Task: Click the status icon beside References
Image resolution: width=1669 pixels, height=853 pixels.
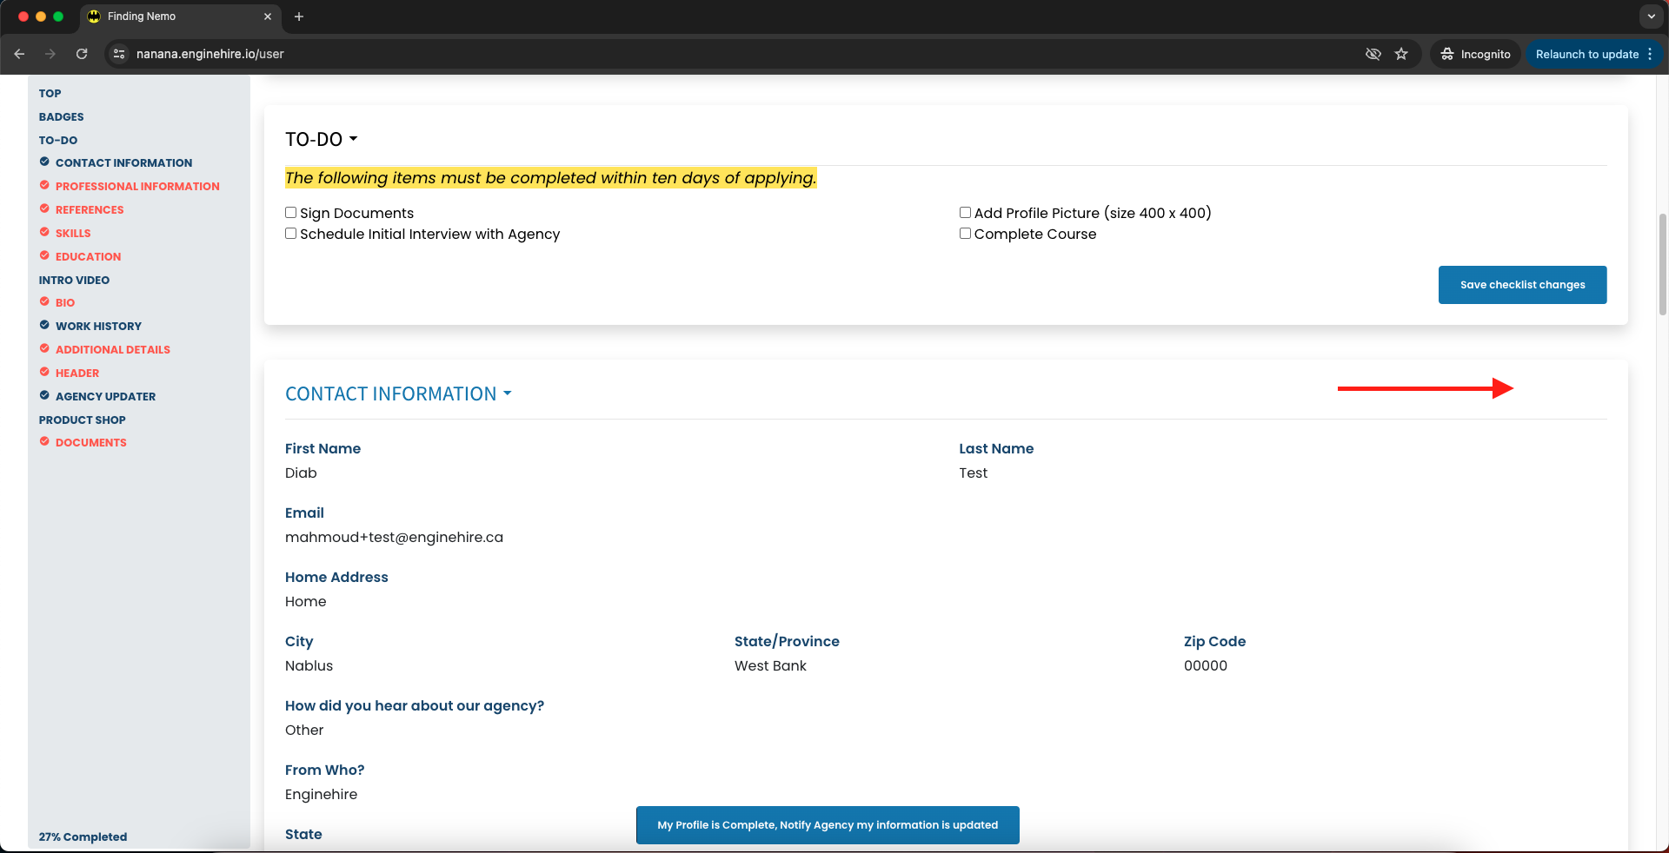Action: (x=44, y=208)
